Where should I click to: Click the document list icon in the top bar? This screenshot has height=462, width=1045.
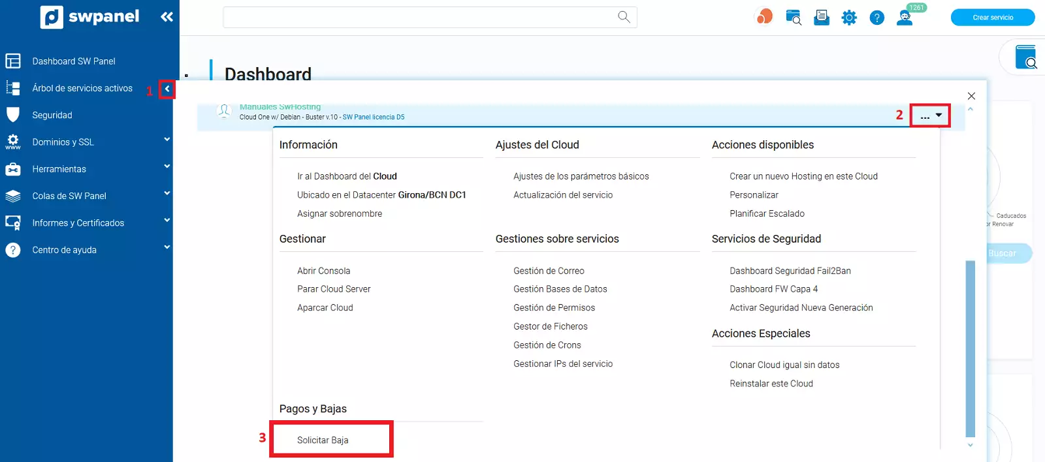(x=821, y=18)
